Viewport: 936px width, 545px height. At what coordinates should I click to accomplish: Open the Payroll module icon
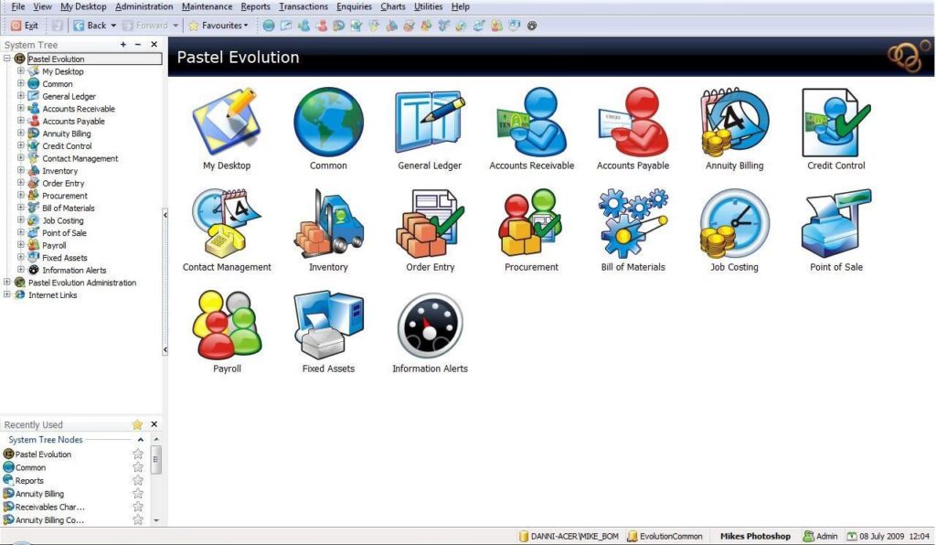[227, 326]
